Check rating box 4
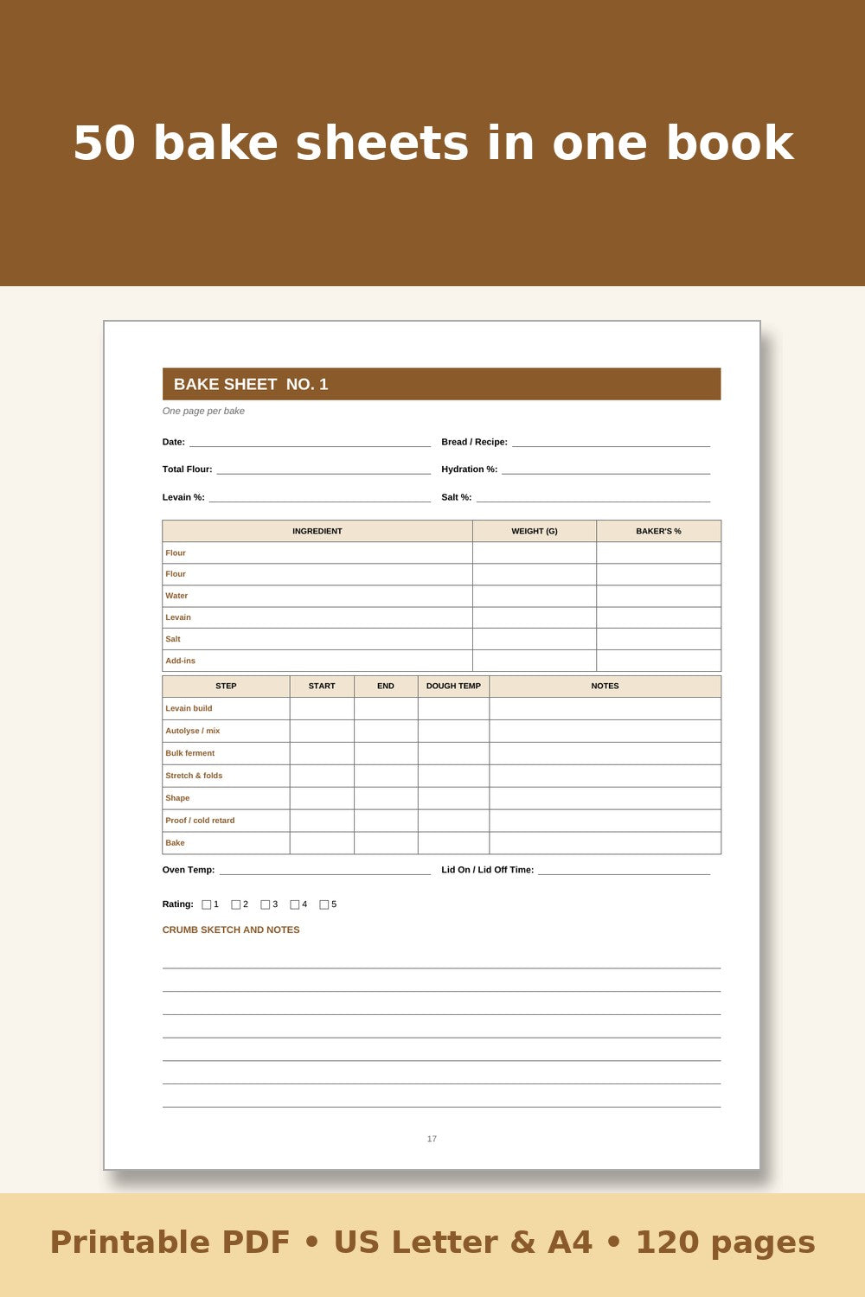 295,904
